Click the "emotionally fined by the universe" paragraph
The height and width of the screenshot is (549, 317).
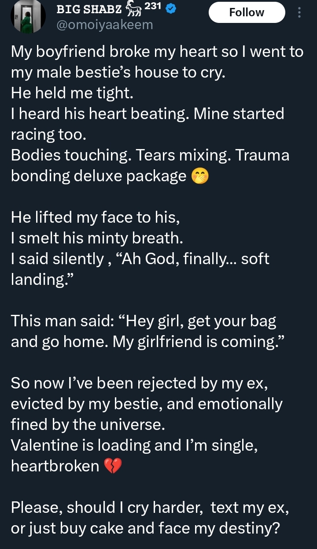point(145,404)
